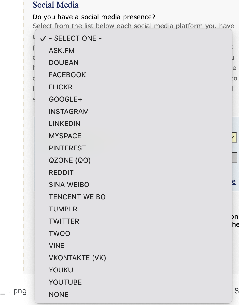Keep the checked - SELECT ONE - entry
This screenshot has height=305, width=239.
pyautogui.click(x=75, y=38)
